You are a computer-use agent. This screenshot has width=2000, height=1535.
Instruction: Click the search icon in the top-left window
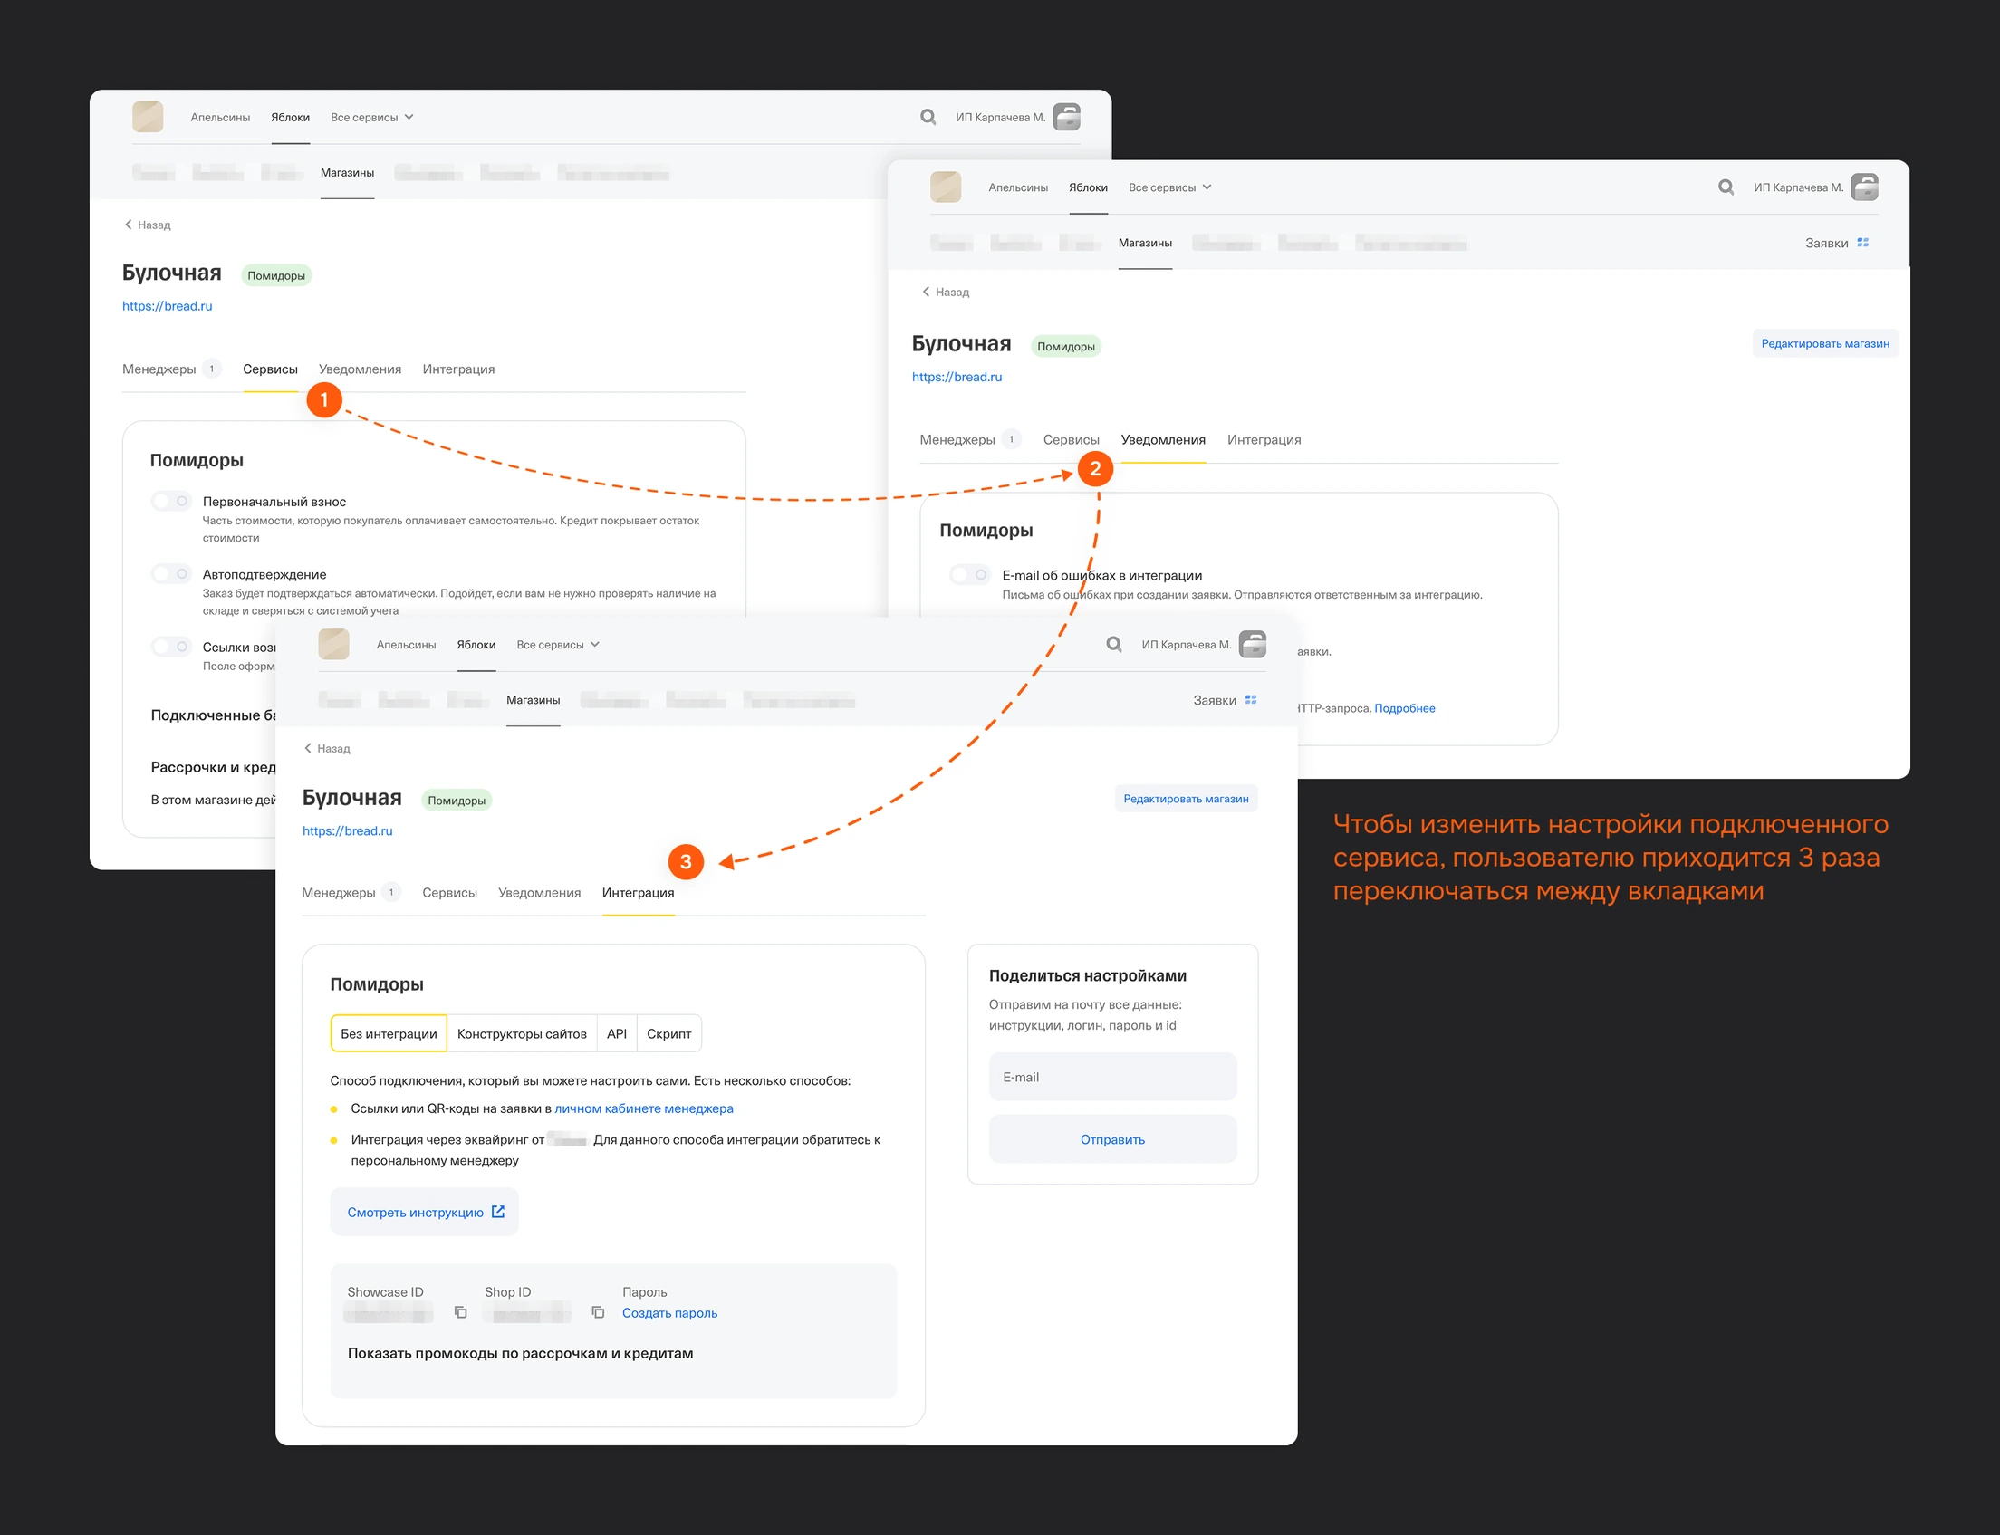(928, 117)
